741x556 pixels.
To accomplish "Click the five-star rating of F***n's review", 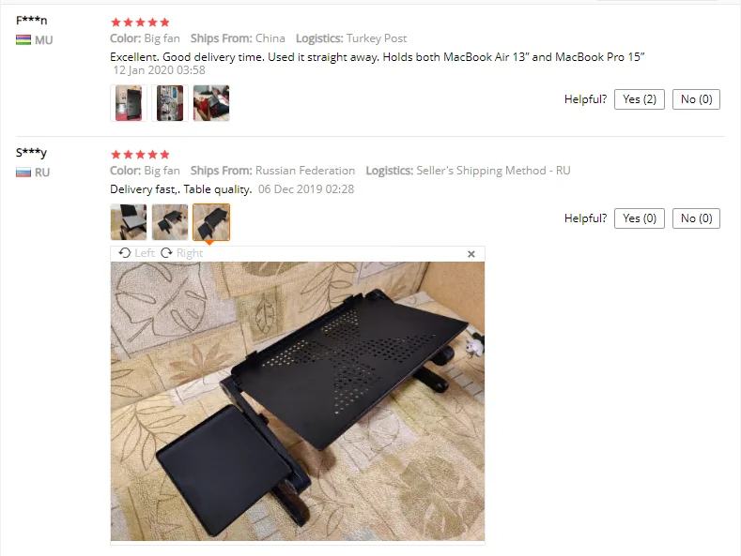I will point(140,23).
